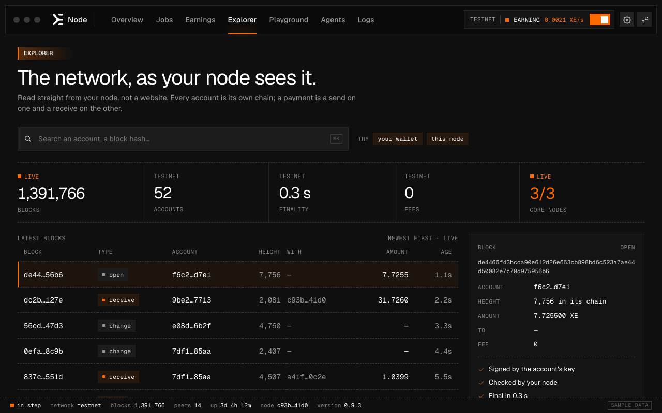Go to the Earnings tab

(x=200, y=20)
